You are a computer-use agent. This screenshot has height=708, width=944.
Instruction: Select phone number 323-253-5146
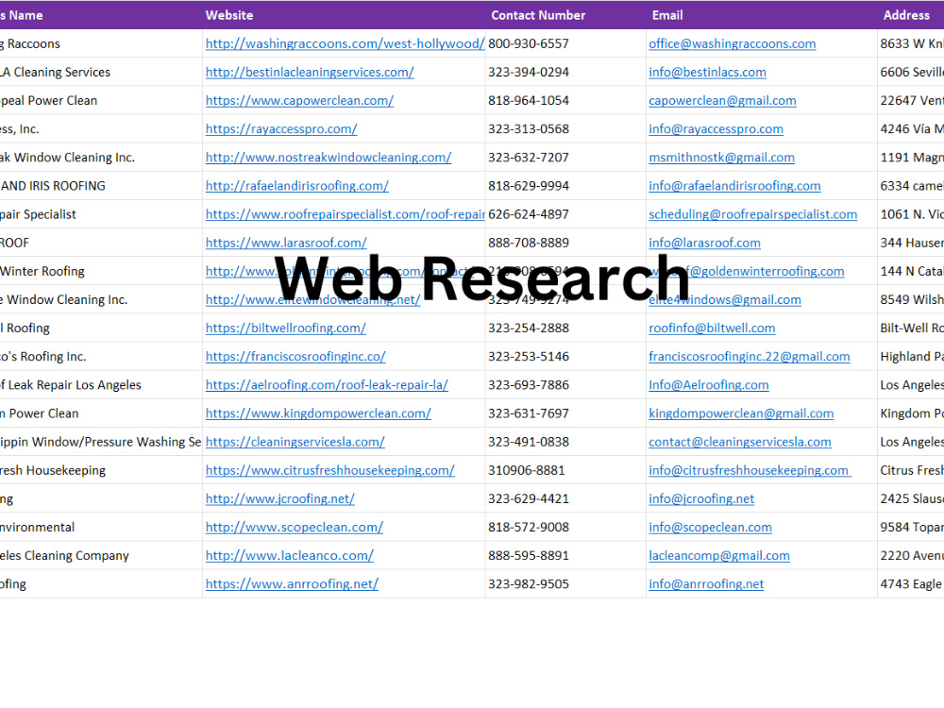(528, 357)
